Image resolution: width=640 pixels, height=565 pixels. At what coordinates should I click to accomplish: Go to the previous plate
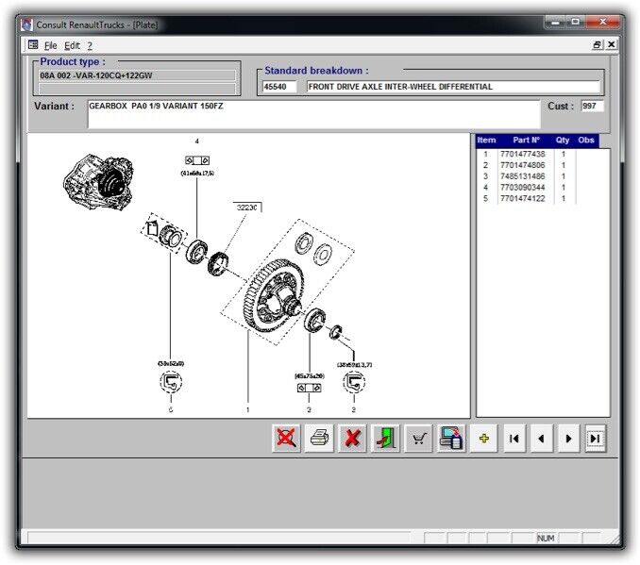pos(541,439)
